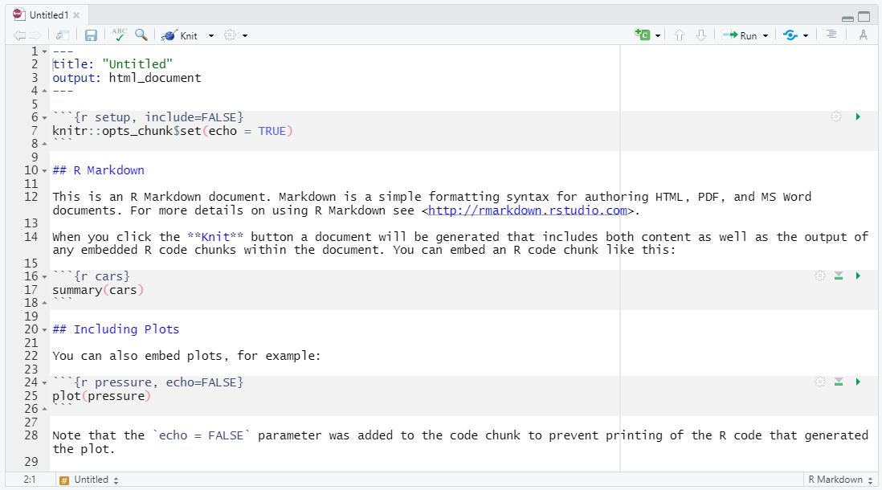Screen dimensions: 882x490
Task: Open the Knit options dropdown arrow
Action: tap(211, 35)
